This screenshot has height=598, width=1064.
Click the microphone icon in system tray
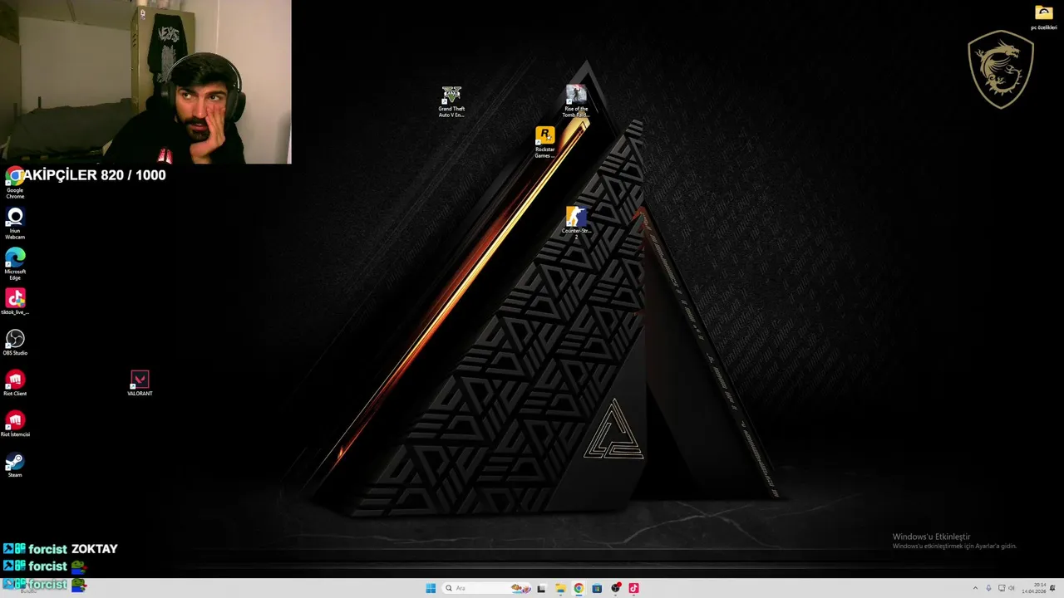pos(988,588)
